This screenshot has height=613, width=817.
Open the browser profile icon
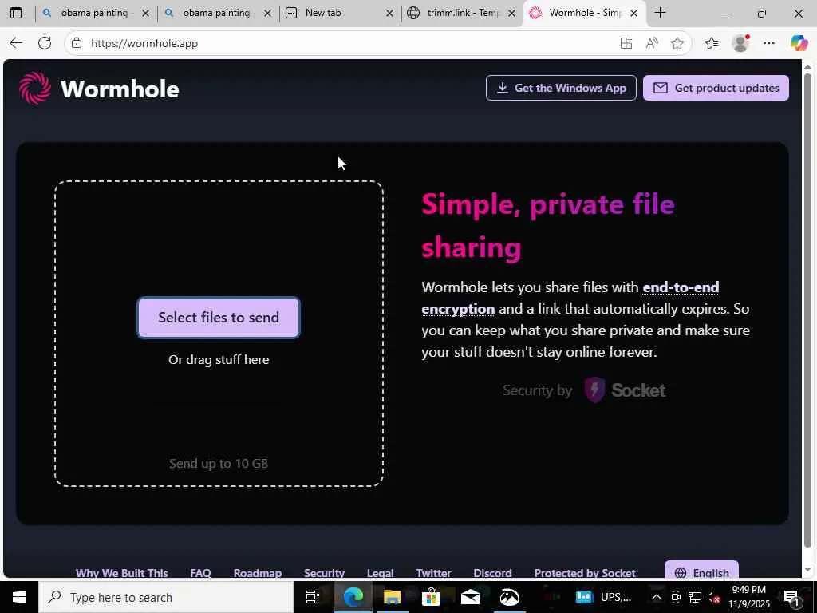click(740, 43)
